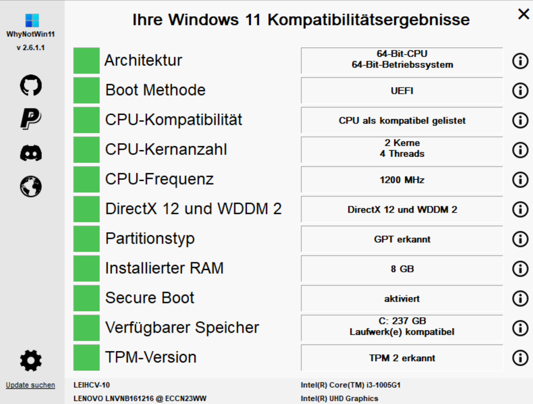Viewport: 533px width, 404px height.
Task: View info for DirectX 12 und WDDM 2
Action: 520,209
